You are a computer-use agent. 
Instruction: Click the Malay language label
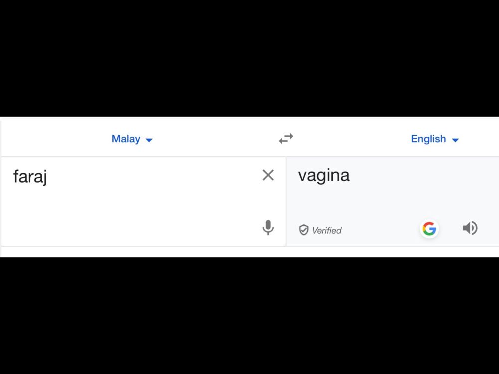[x=125, y=139]
